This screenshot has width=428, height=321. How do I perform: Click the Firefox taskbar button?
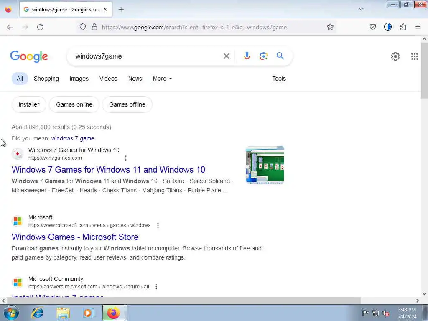click(114, 313)
